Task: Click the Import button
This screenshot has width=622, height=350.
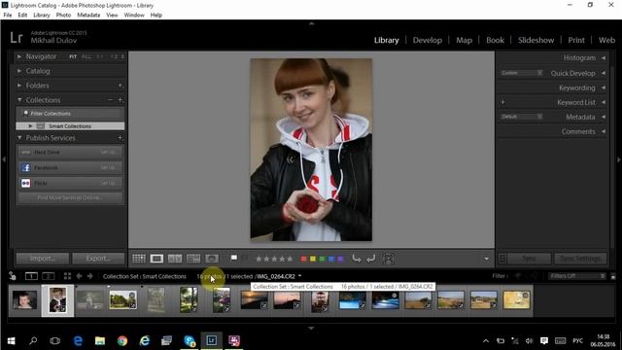Action: point(43,259)
